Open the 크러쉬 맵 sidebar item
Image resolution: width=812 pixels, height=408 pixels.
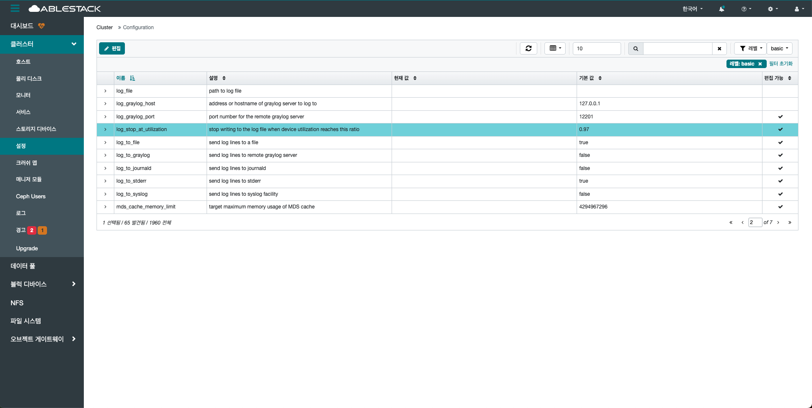[27, 163]
